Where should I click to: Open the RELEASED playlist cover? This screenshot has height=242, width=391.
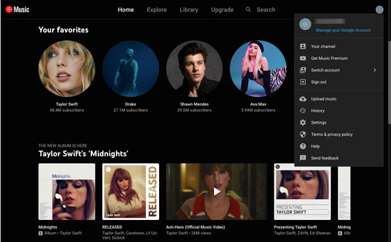click(131, 191)
